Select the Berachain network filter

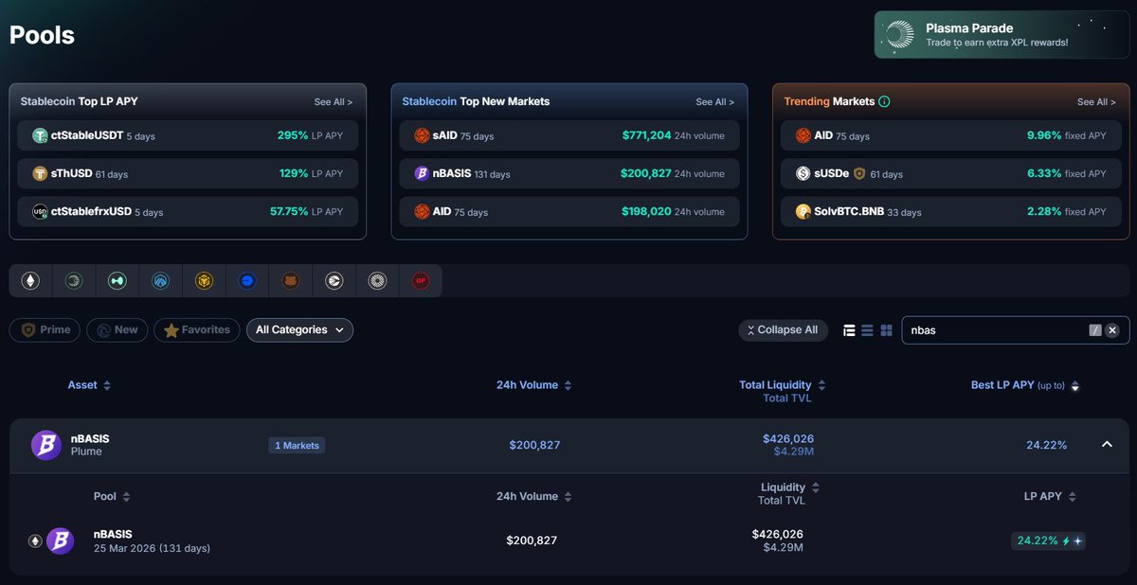291,280
